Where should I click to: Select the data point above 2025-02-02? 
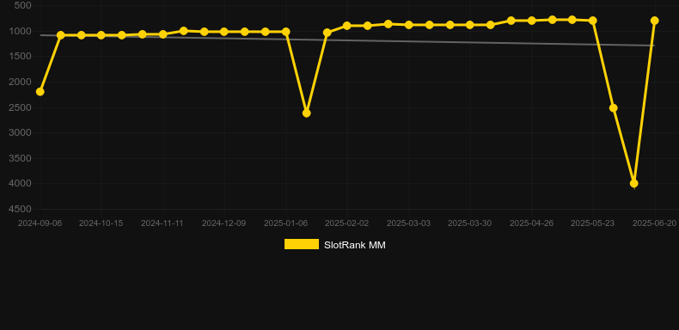pyautogui.click(x=347, y=26)
